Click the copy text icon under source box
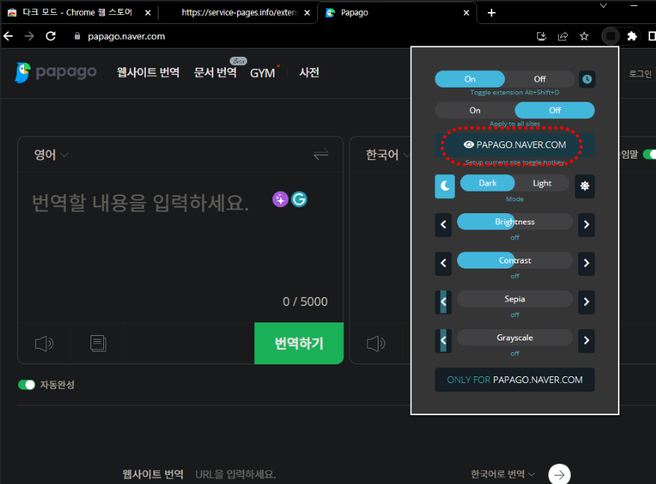656x484 pixels. (x=98, y=343)
